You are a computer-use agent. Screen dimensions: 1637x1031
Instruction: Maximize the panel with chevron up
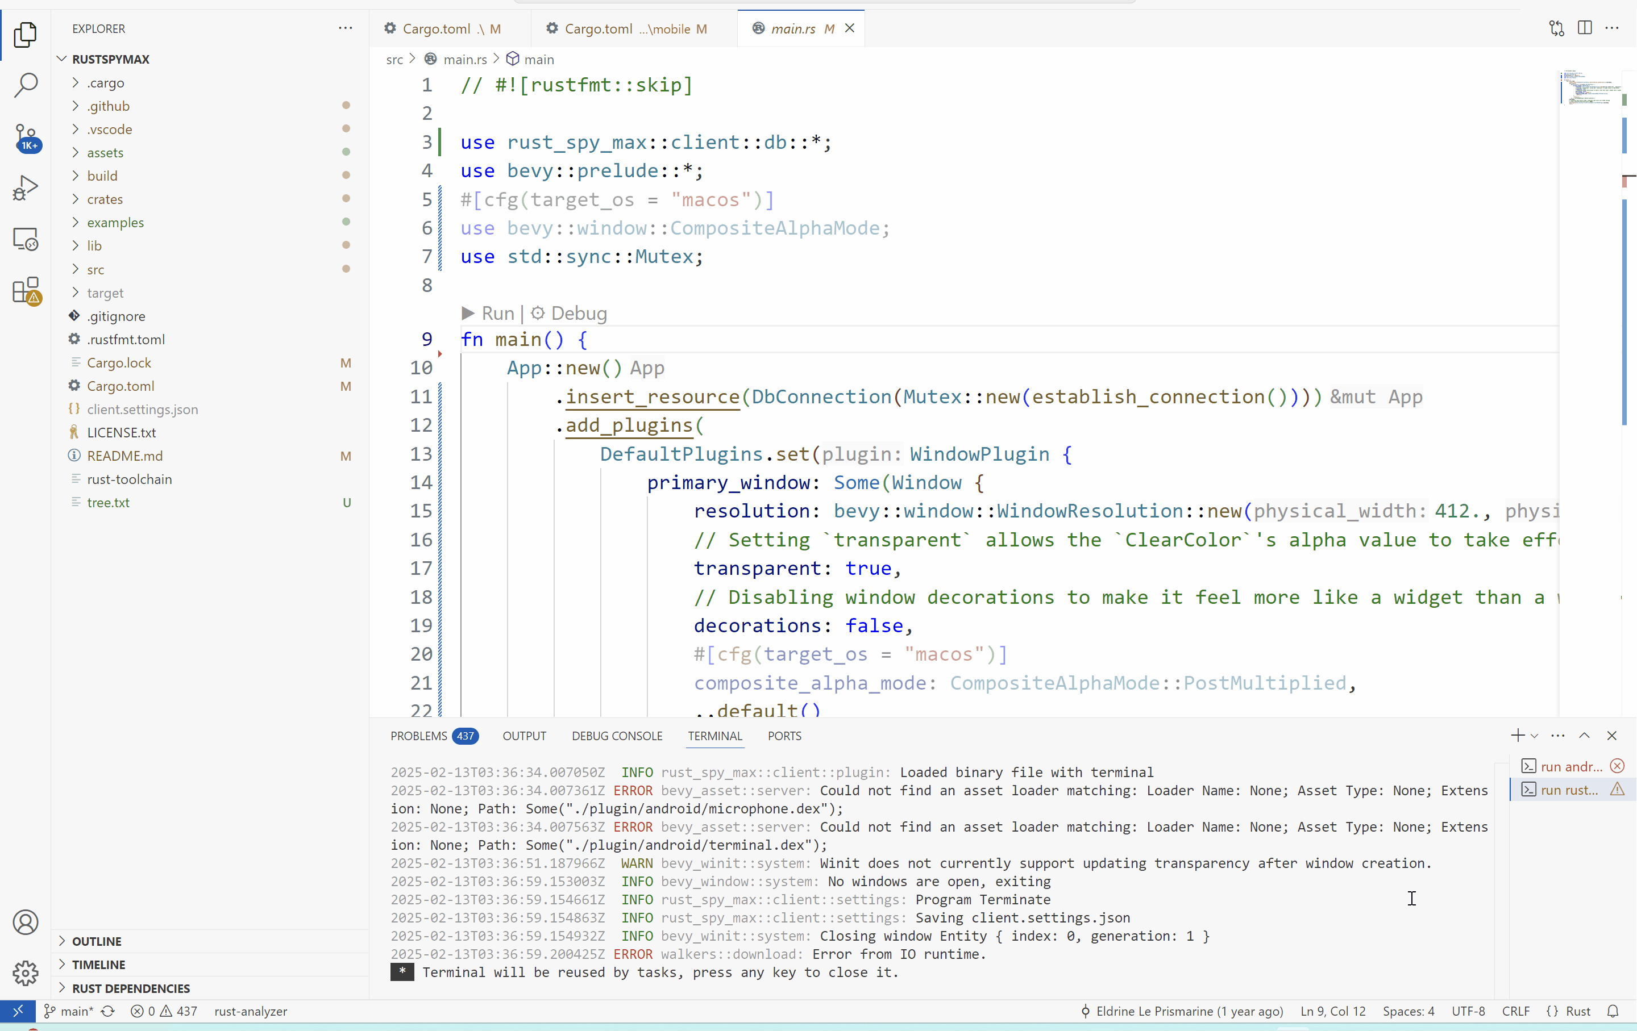click(x=1585, y=736)
